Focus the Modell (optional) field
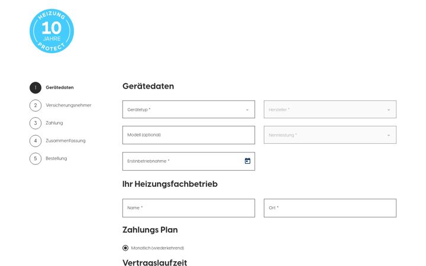Viewport: 426px width, 266px height. pyautogui.click(x=189, y=135)
